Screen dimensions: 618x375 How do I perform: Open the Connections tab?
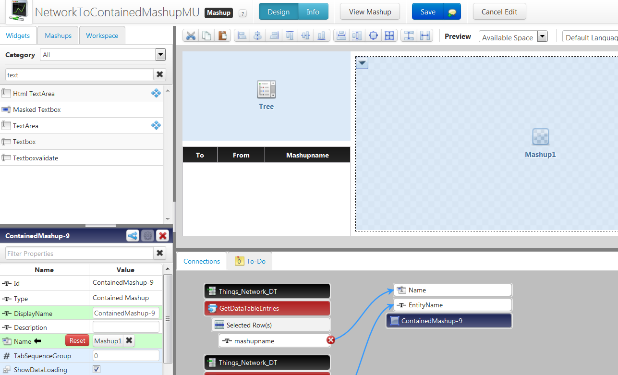202,261
